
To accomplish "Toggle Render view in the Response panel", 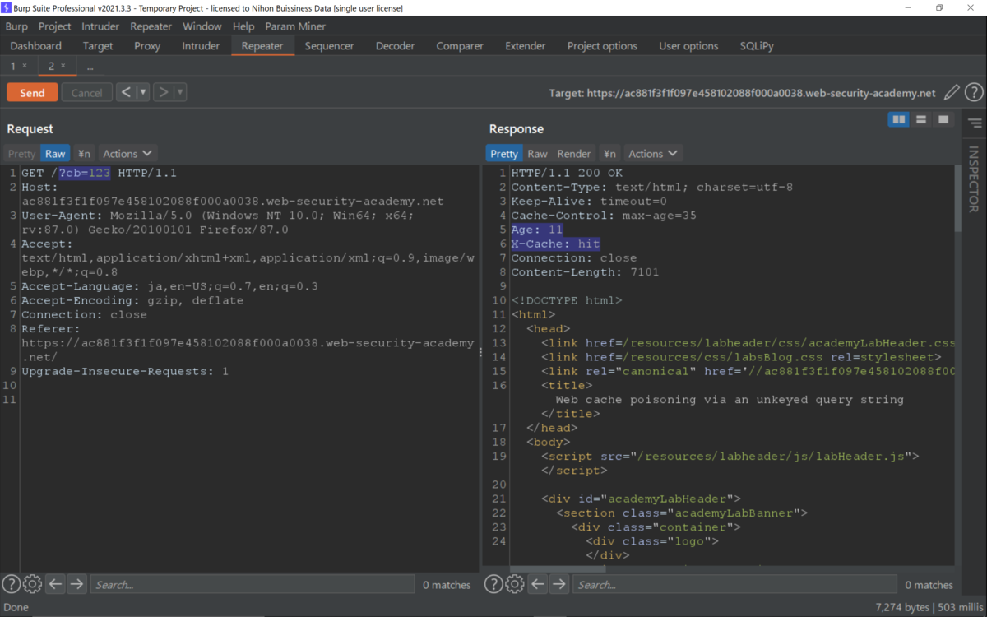I will [574, 154].
